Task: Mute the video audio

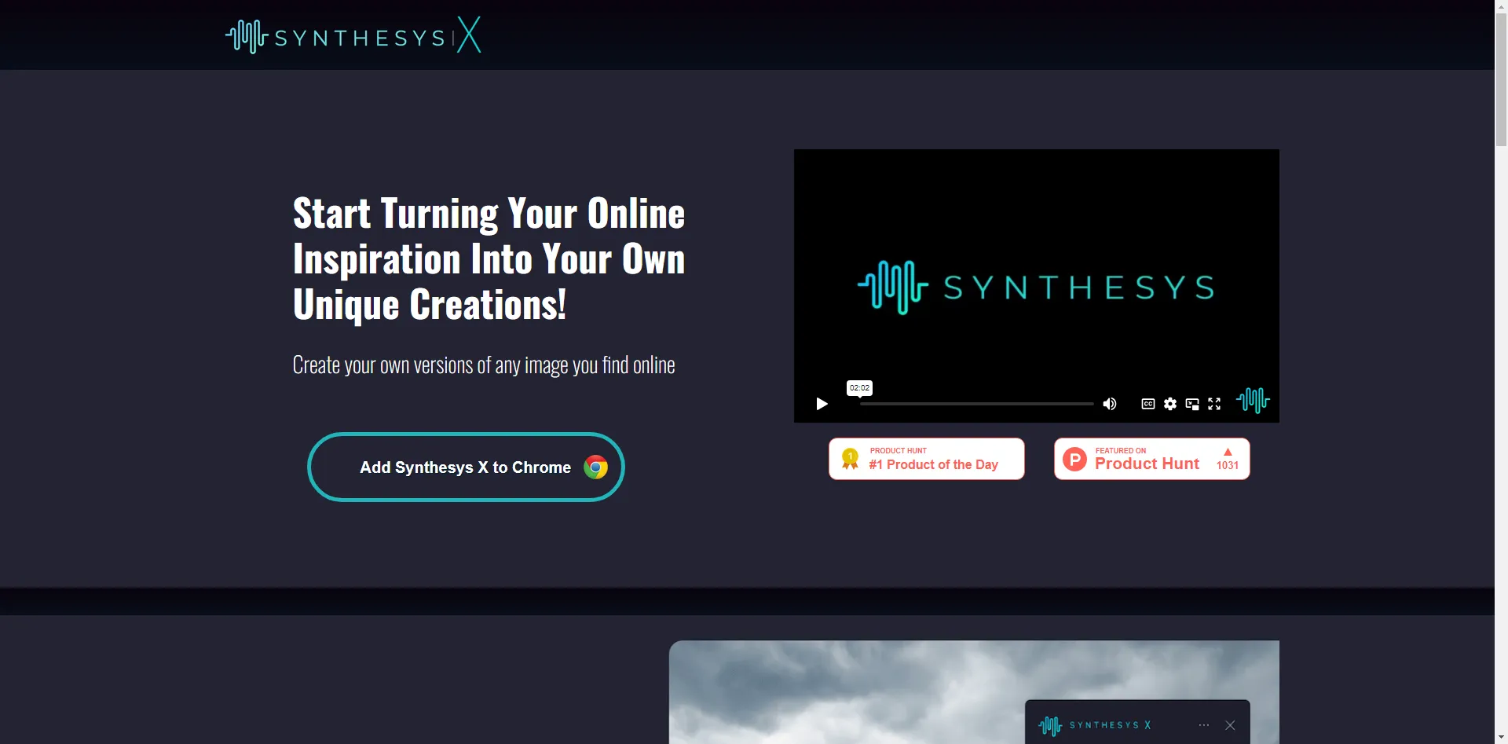Action: (1109, 403)
